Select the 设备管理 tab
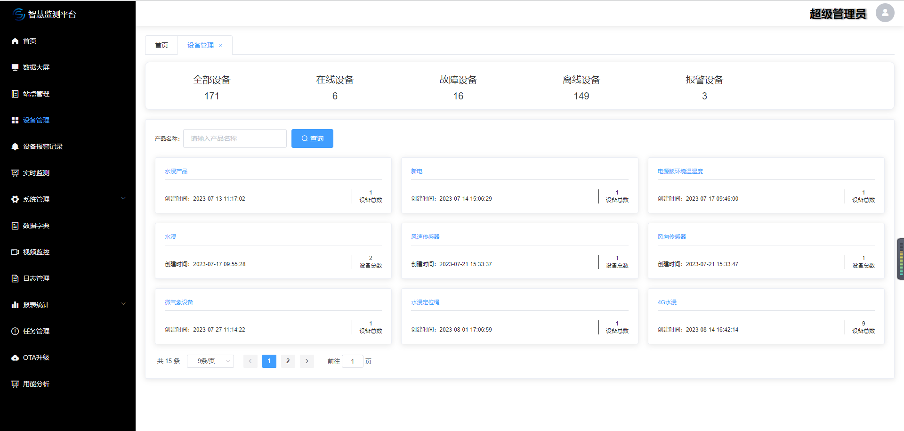 click(x=201, y=45)
